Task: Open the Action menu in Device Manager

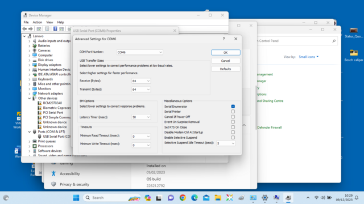Action: coord(37,22)
